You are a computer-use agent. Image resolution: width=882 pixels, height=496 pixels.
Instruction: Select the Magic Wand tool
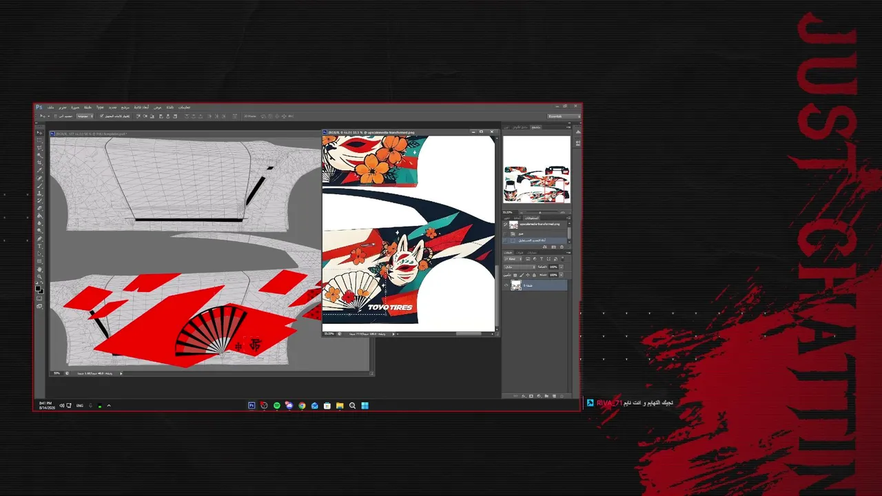[40, 155]
